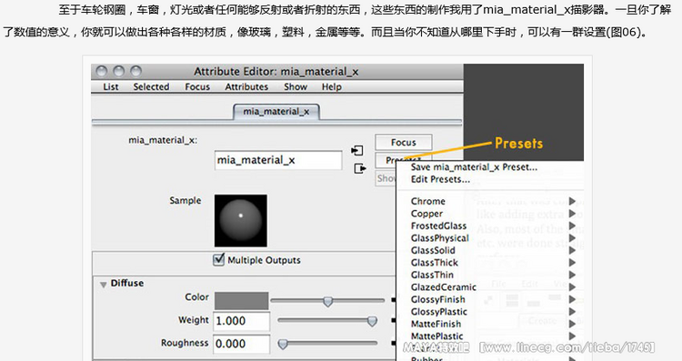Image resolution: width=682 pixels, height=361 pixels.
Task: Open the Selected menu
Action: 151,86
